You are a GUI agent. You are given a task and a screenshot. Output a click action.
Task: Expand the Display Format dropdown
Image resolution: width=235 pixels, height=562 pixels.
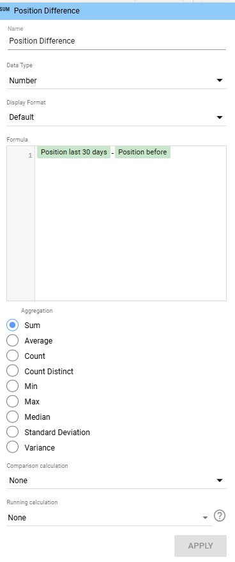click(116, 117)
